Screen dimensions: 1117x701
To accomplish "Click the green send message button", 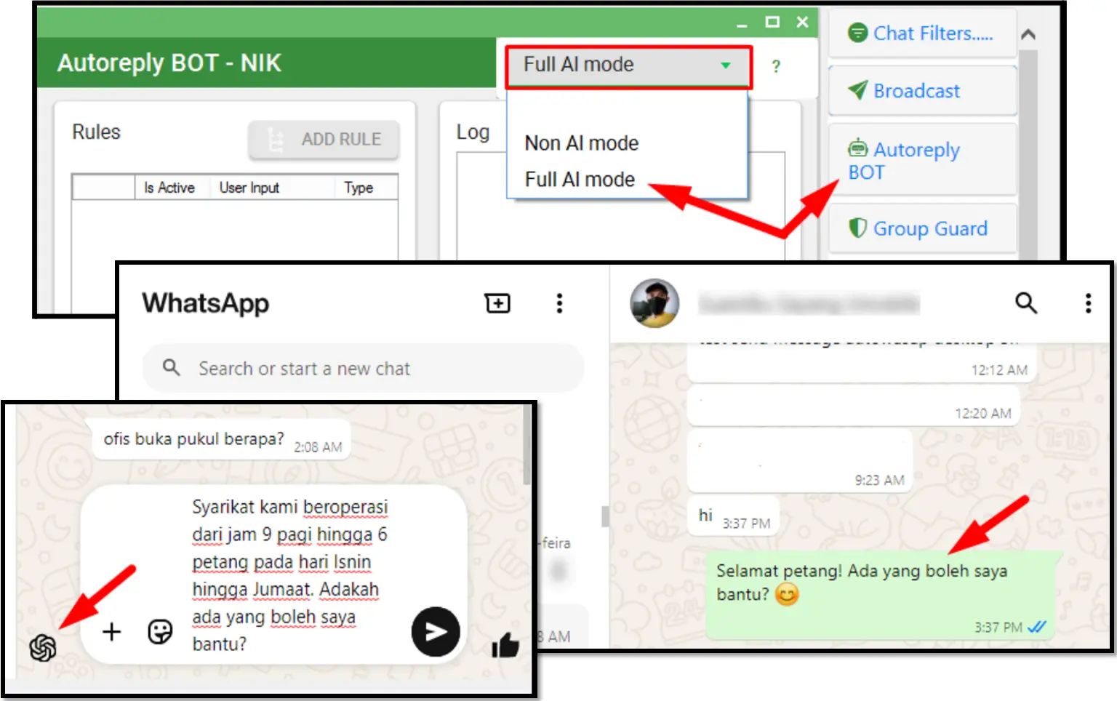I will coord(434,632).
